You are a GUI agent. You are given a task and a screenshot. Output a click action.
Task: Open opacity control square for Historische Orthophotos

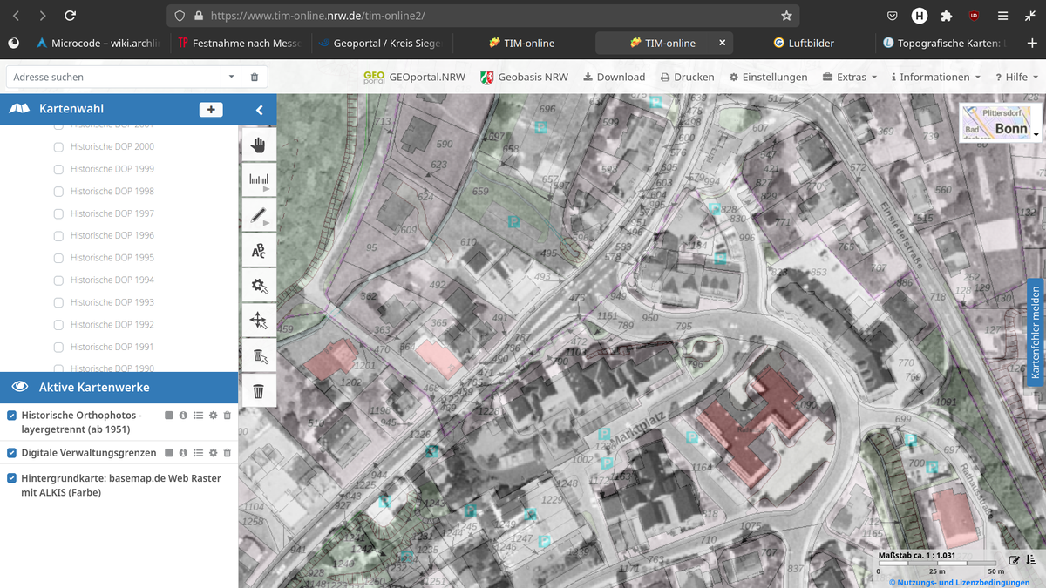(x=168, y=416)
